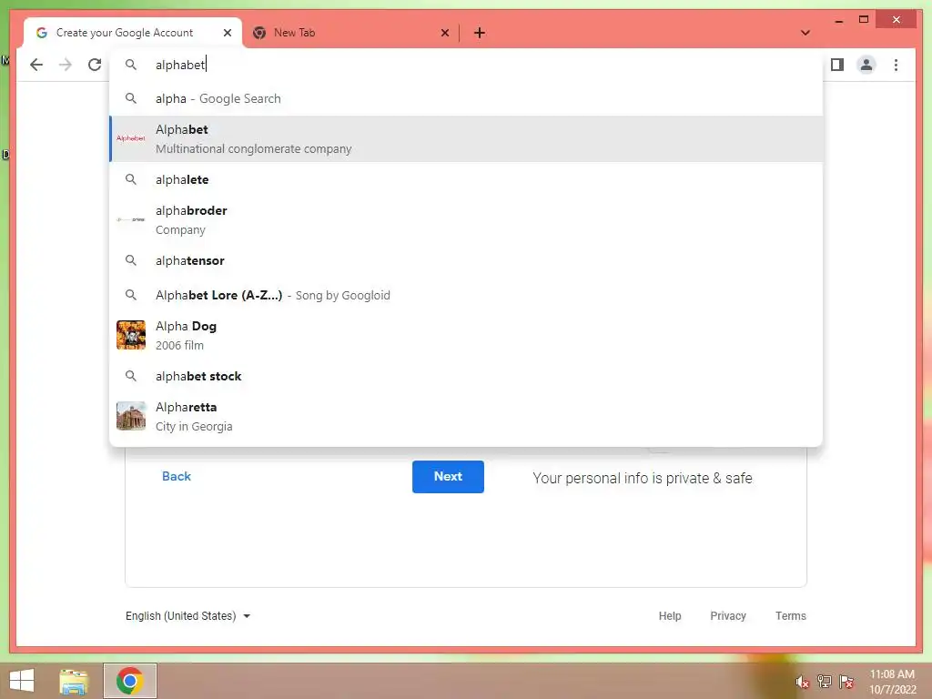This screenshot has width=932, height=699.
Task: Click the Google favicon on the first tab
Action: tap(42, 33)
